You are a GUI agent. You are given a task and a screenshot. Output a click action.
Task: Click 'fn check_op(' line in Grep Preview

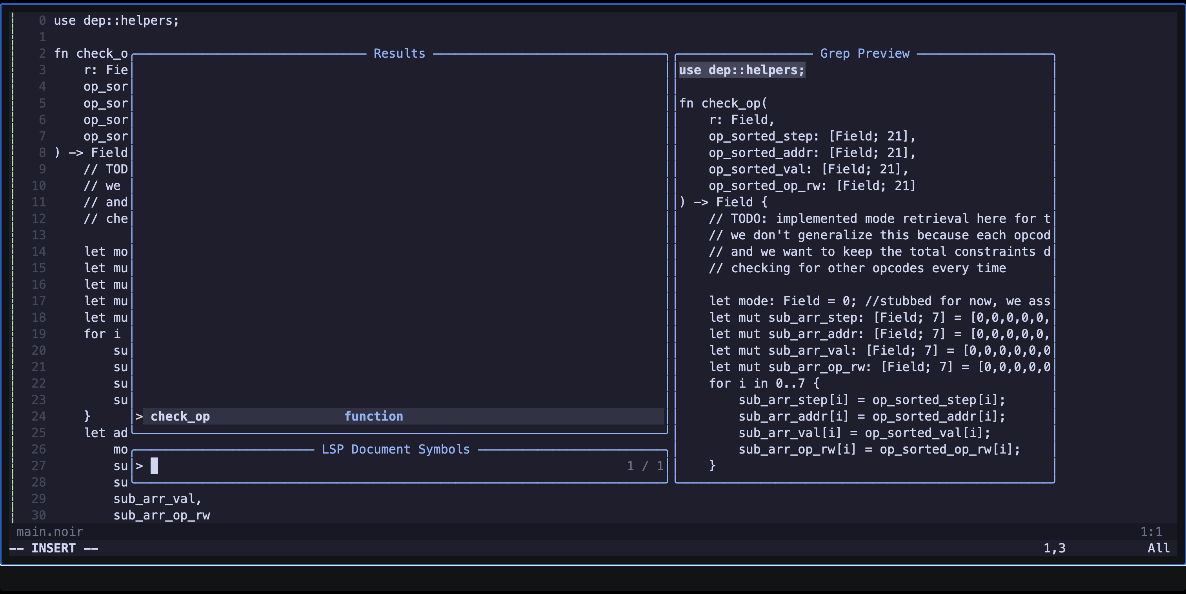point(723,103)
